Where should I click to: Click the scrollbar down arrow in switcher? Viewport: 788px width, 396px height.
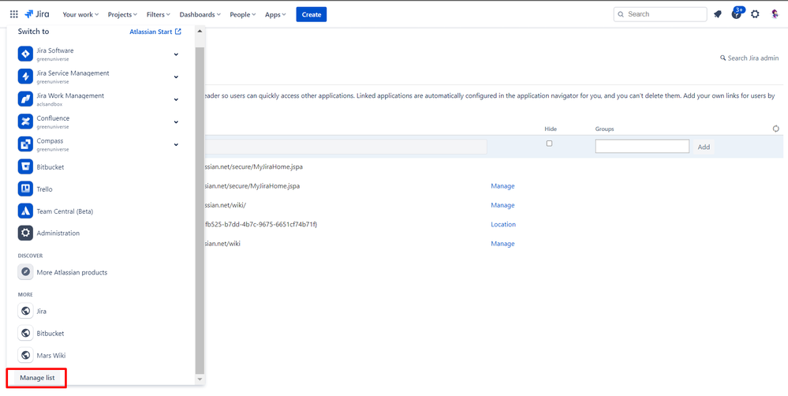200,379
